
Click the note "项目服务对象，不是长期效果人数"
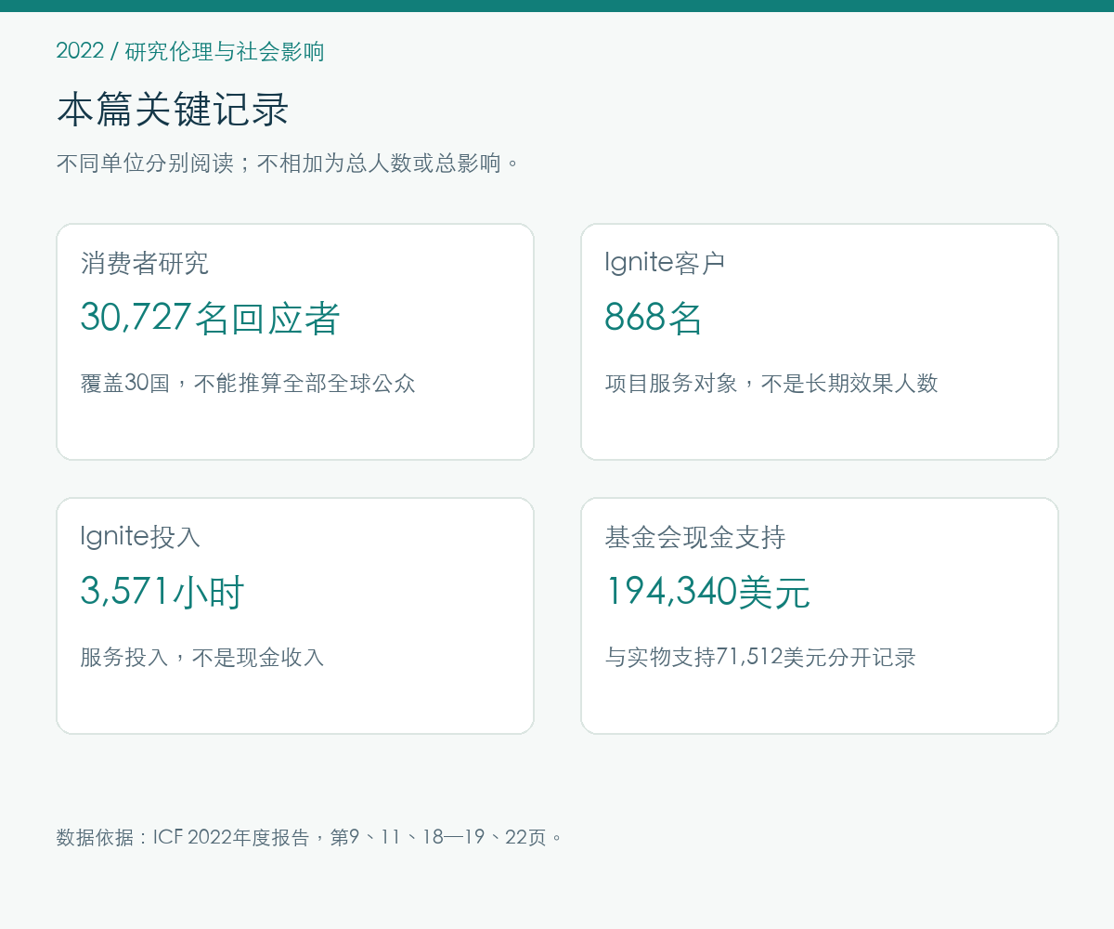coord(771,383)
